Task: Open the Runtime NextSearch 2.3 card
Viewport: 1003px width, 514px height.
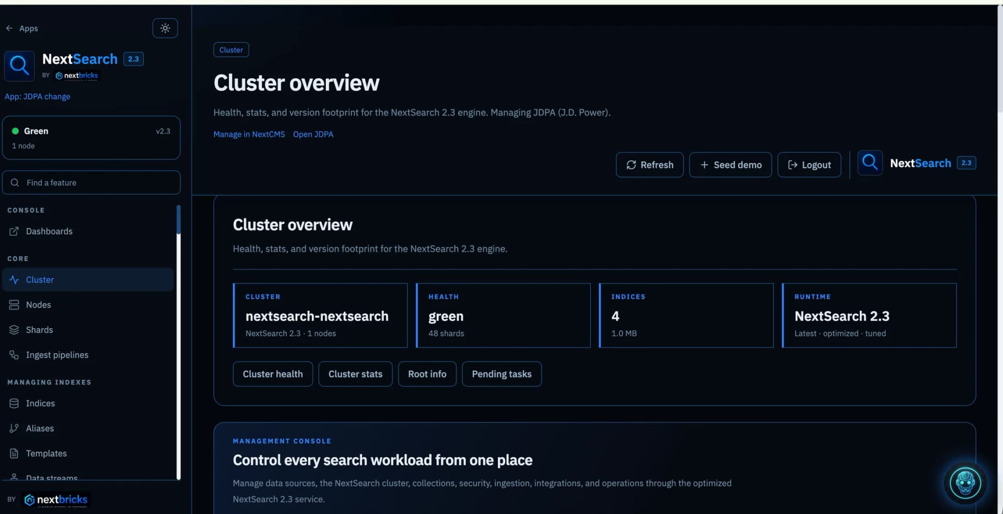Action: click(x=869, y=315)
